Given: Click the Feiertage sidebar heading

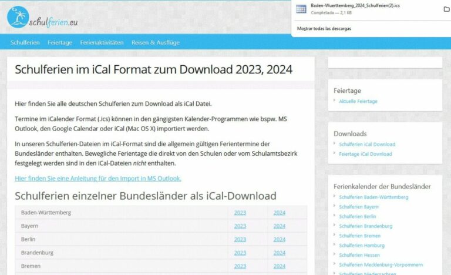Looking at the screenshot, I should click(347, 90).
